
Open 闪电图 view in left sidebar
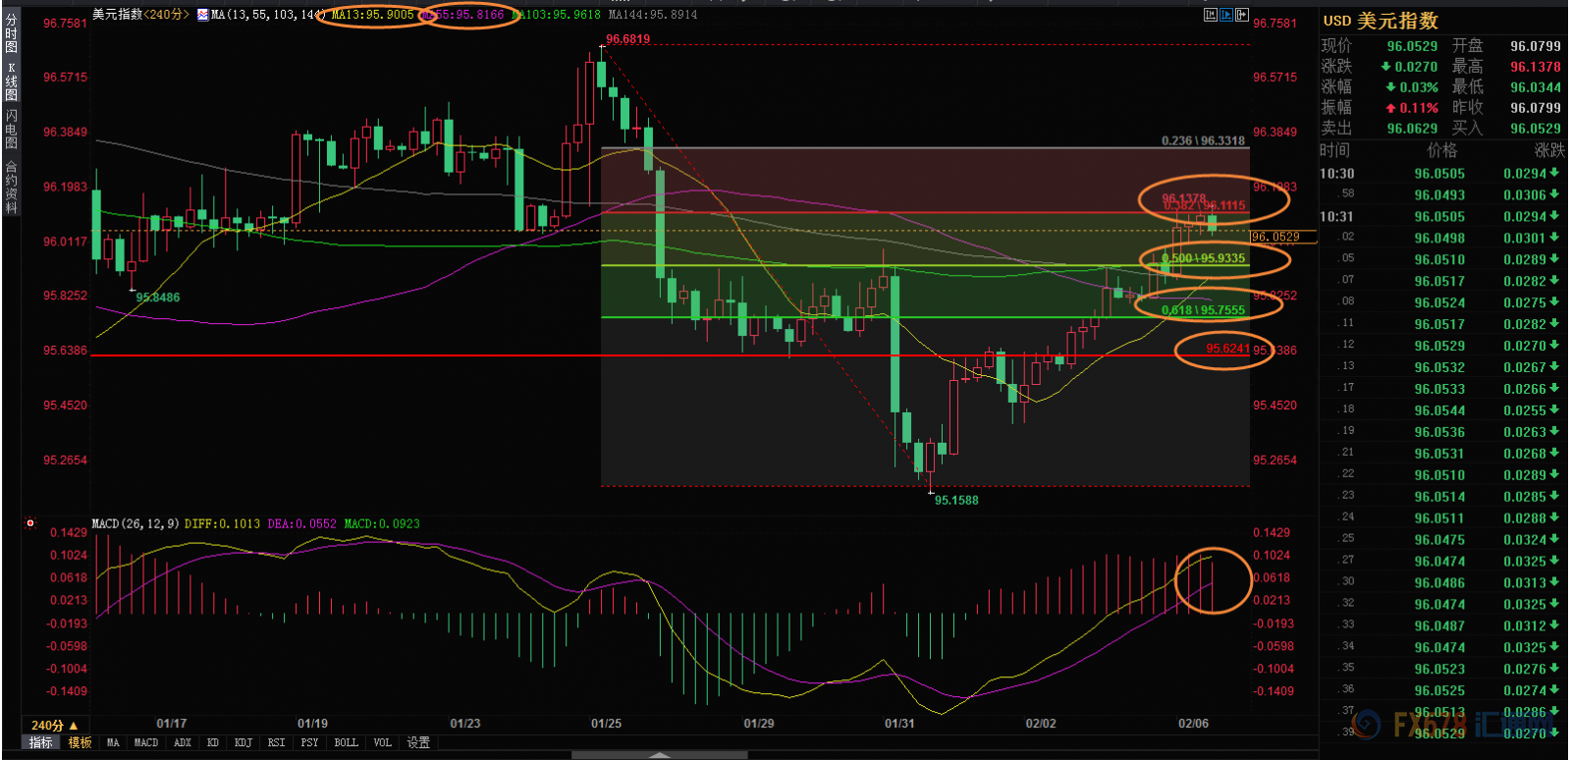pos(12,130)
